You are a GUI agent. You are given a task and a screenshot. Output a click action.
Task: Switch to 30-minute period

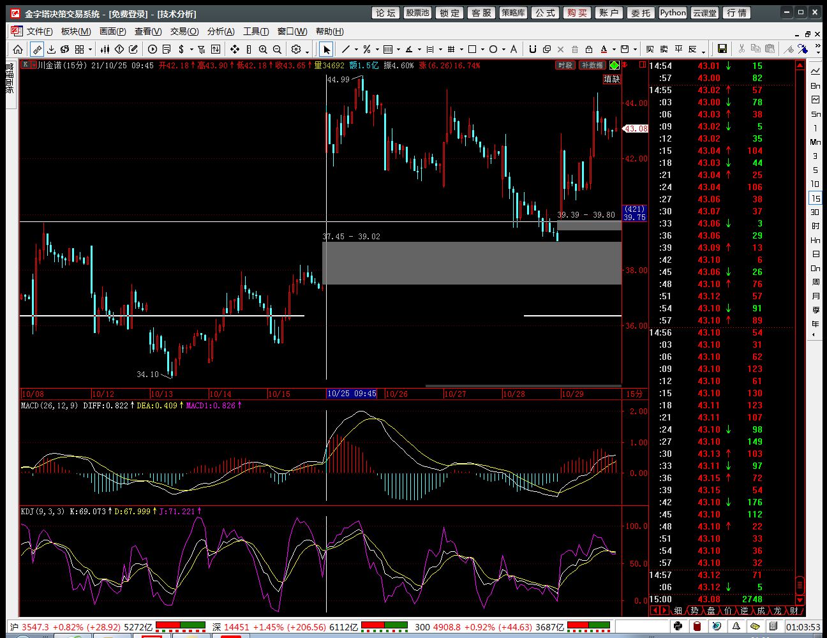tap(816, 212)
